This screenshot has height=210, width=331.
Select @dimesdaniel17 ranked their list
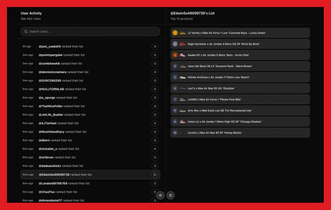[90, 200]
